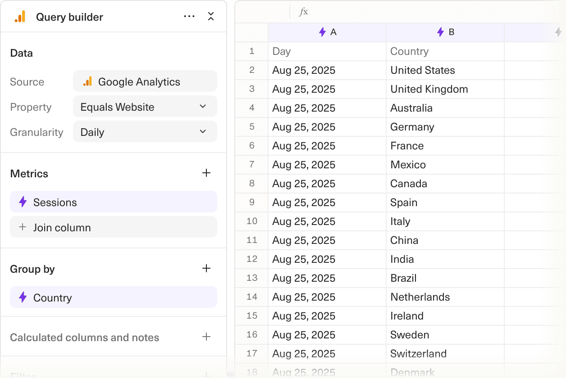The width and height of the screenshot is (566, 378).
Task: Click the lightning icon beside Country grouping
Action: (x=23, y=297)
